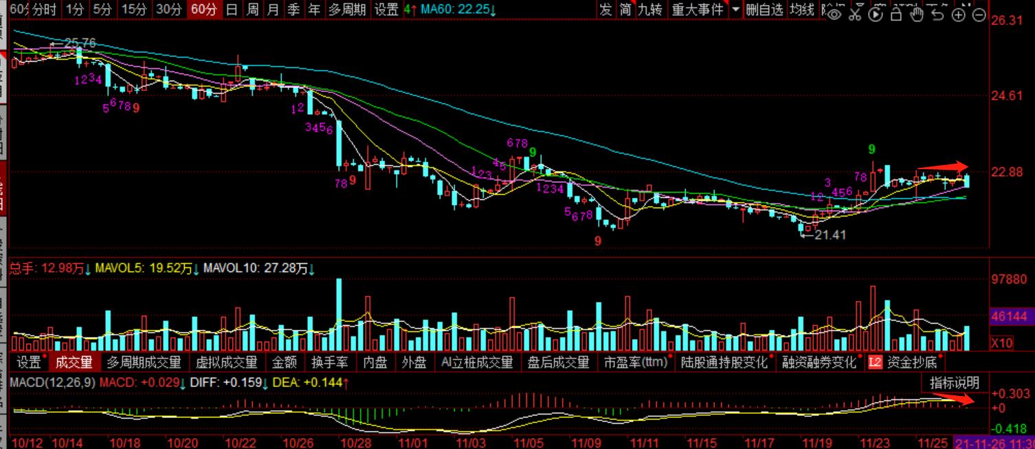Screen dimensions: 1035x449
Task: Click the 21-11-26 date label on the time axis
Action: (x=995, y=443)
